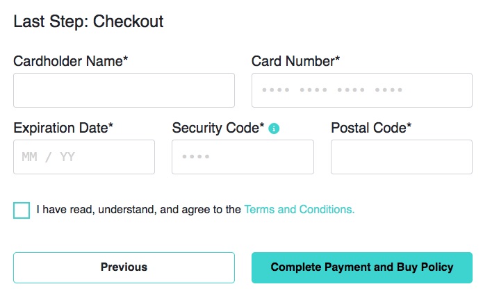The image size is (483, 291).
Task: Focus the Cardholder Name input field
Action: 124,90
